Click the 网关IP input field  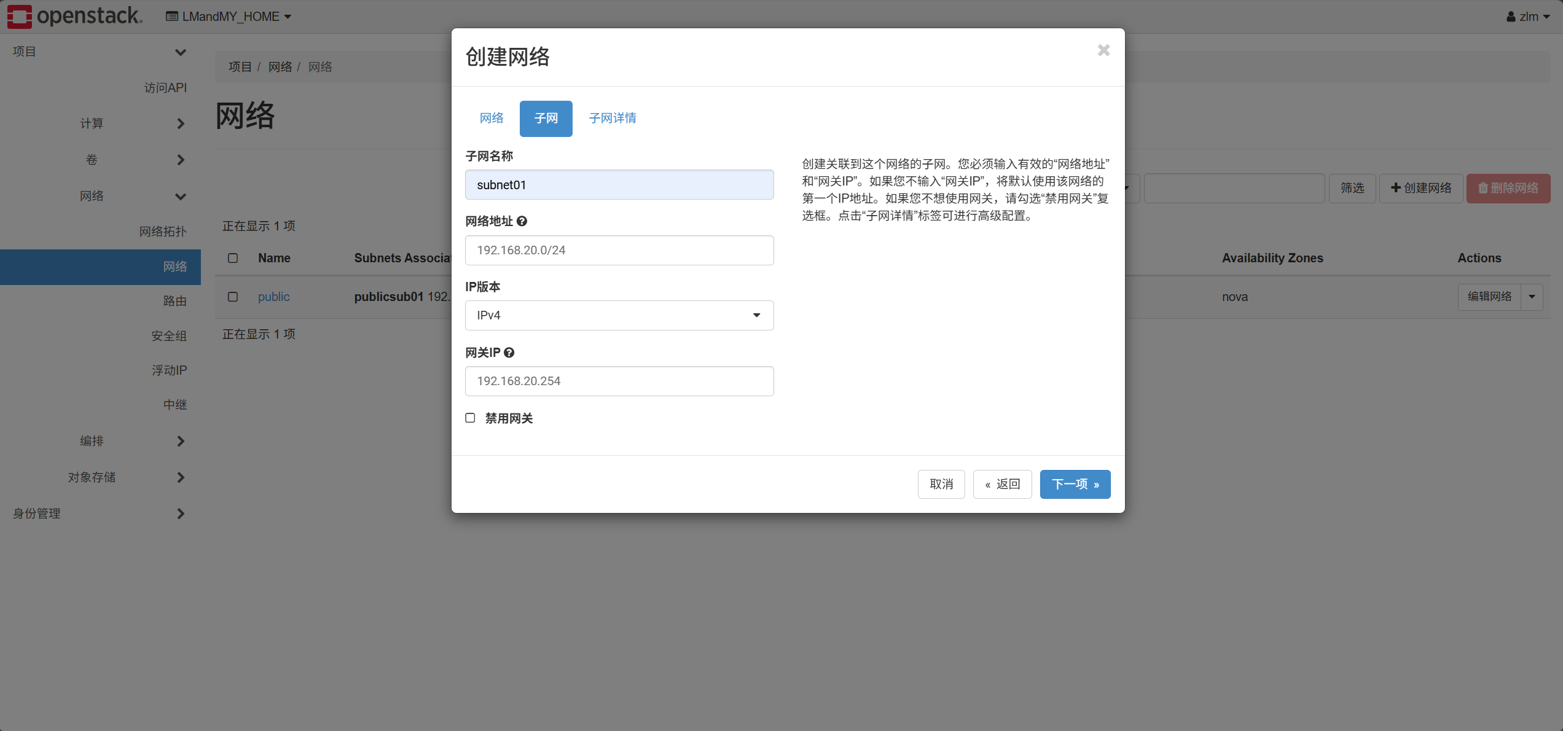coord(619,381)
